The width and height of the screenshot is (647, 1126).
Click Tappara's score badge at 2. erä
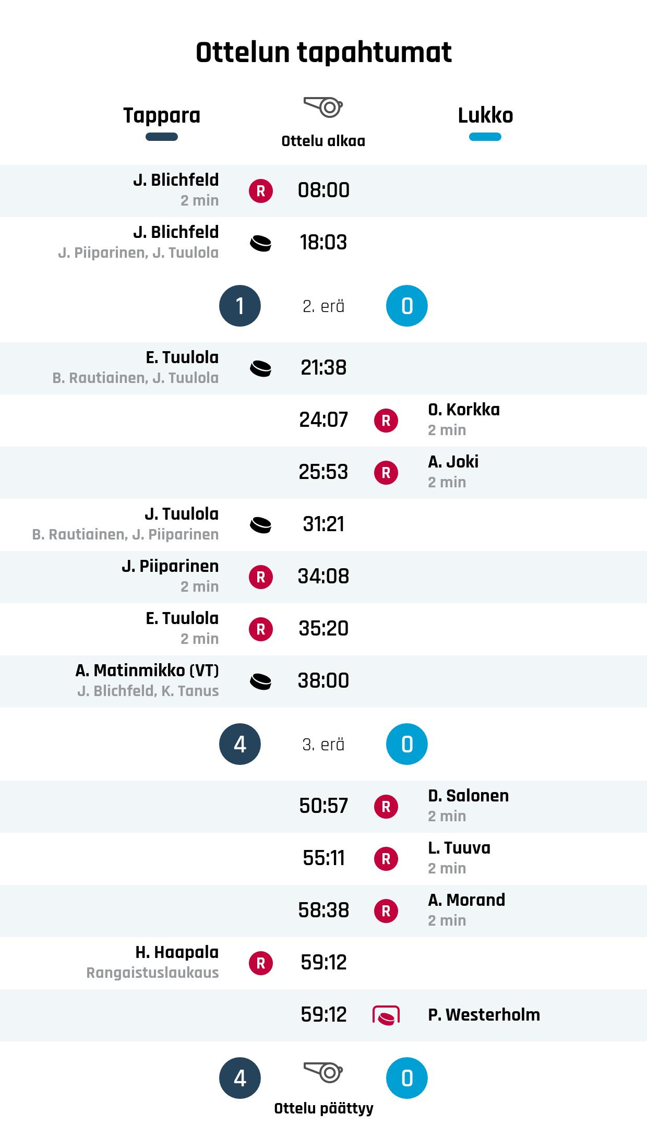(240, 306)
